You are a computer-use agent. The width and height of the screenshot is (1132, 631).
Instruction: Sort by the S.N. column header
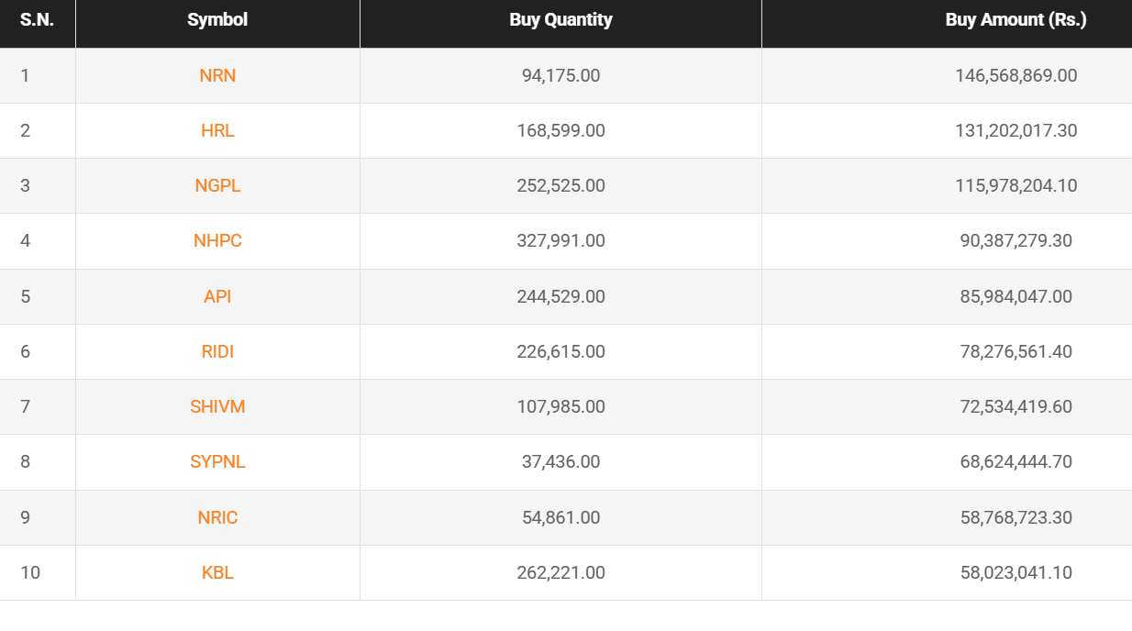point(37,19)
